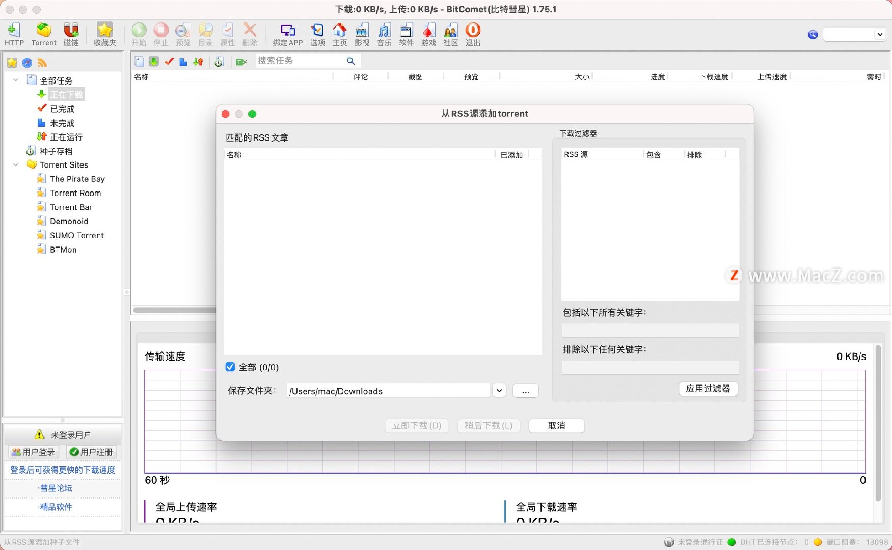The width and height of the screenshot is (892, 550).
Task: Click the green downloading filter icon above task list
Action: coord(153,62)
